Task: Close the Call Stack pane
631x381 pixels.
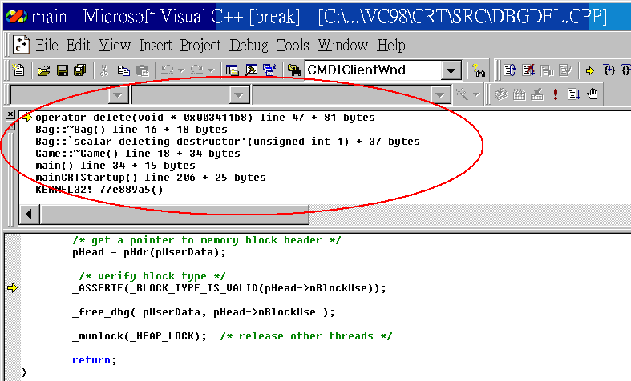Action: 10,114
